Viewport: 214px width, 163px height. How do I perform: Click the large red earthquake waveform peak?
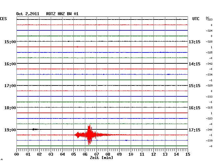[x=90, y=135]
